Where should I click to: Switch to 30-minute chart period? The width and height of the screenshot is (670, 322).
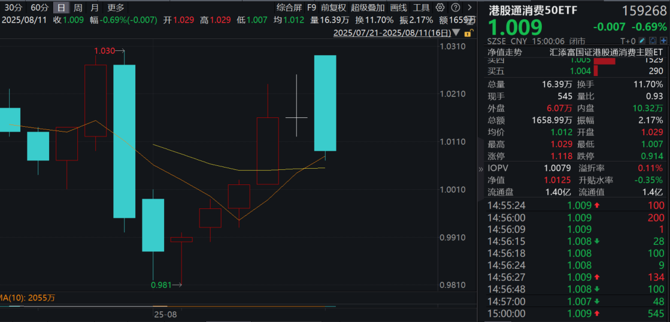tap(13, 8)
